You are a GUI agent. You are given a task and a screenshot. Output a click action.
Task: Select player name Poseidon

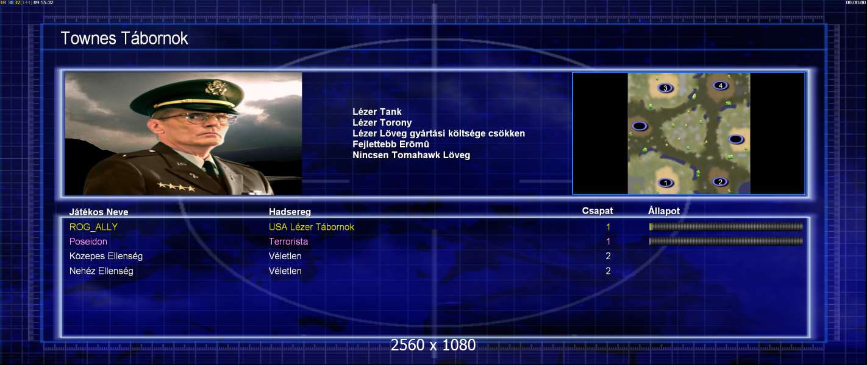point(88,242)
